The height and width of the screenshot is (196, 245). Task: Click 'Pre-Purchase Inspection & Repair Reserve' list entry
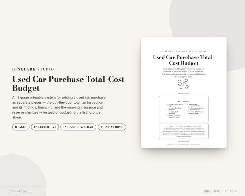[195, 109]
